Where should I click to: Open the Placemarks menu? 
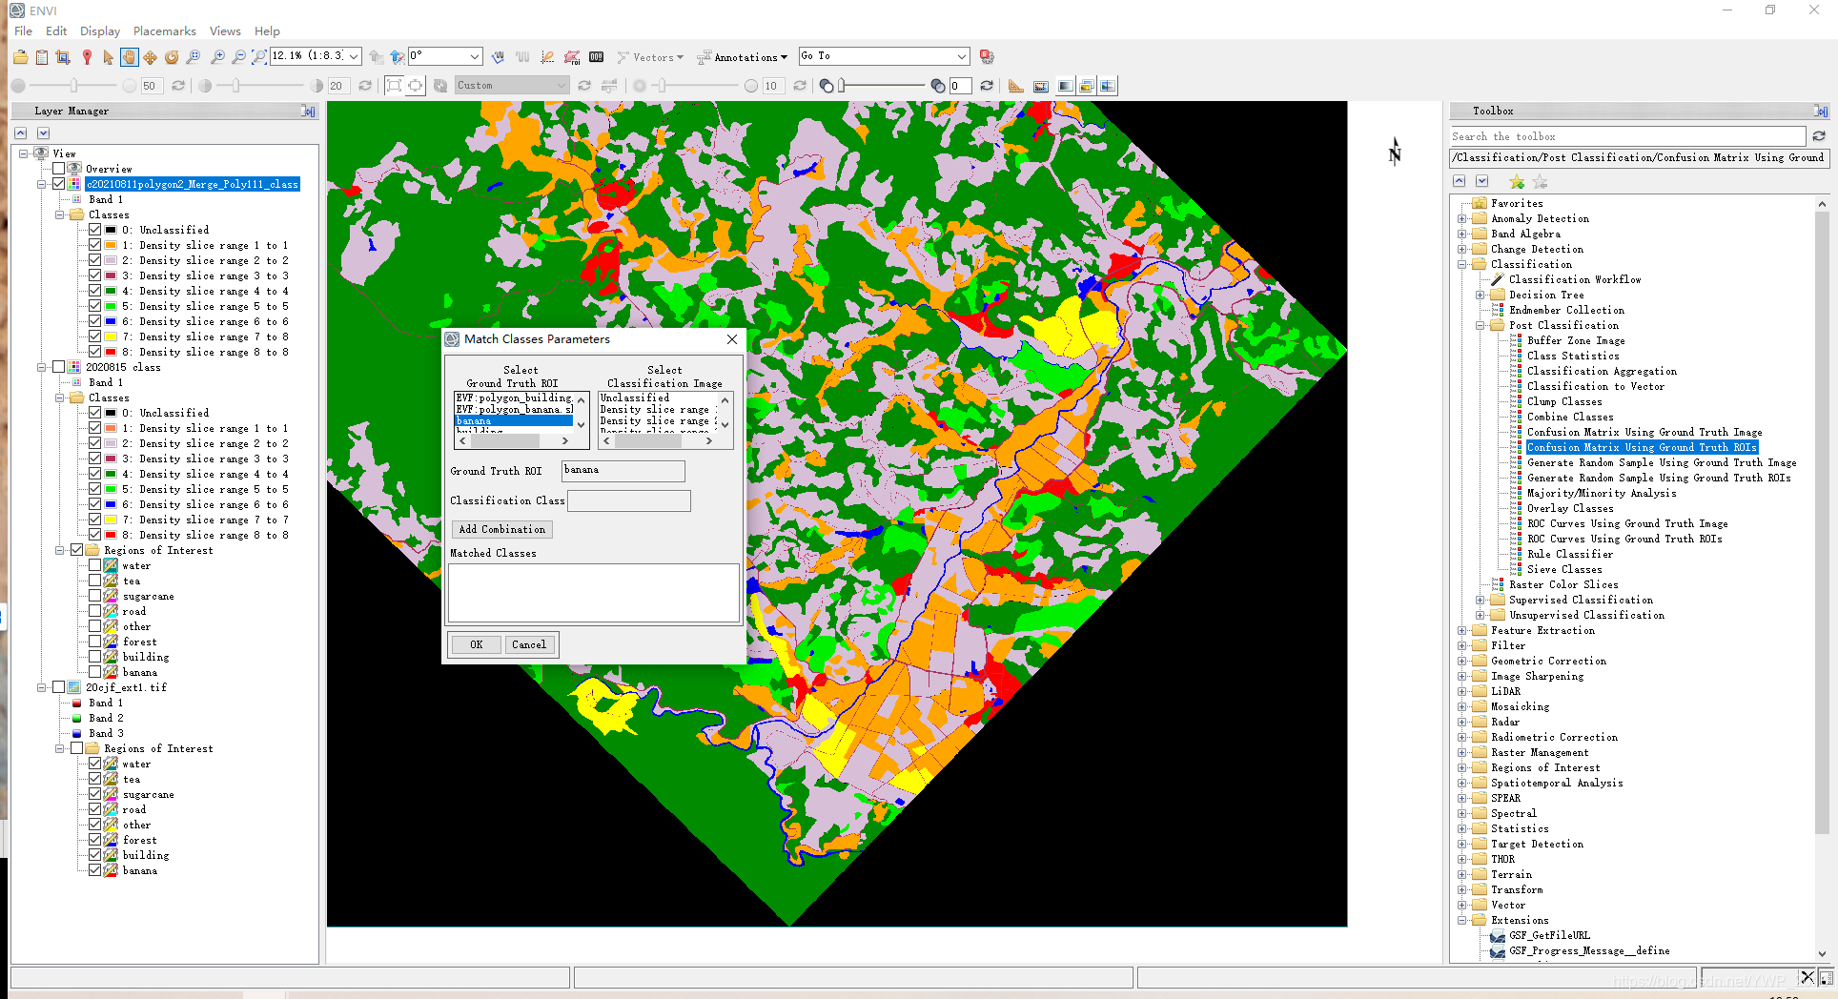[164, 31]
